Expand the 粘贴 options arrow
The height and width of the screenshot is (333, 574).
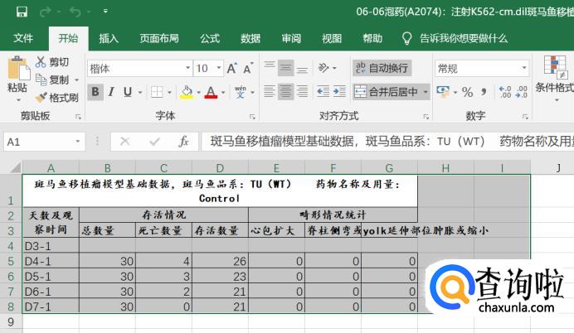[18, 99]
